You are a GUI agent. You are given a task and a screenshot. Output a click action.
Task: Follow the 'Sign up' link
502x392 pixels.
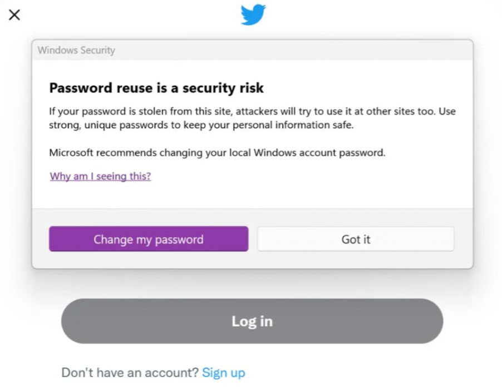tap(223, 373)
